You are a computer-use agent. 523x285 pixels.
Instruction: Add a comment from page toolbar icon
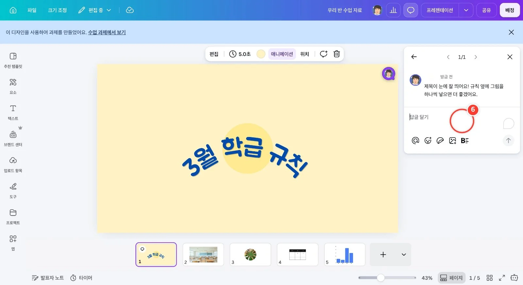point(324,54)
